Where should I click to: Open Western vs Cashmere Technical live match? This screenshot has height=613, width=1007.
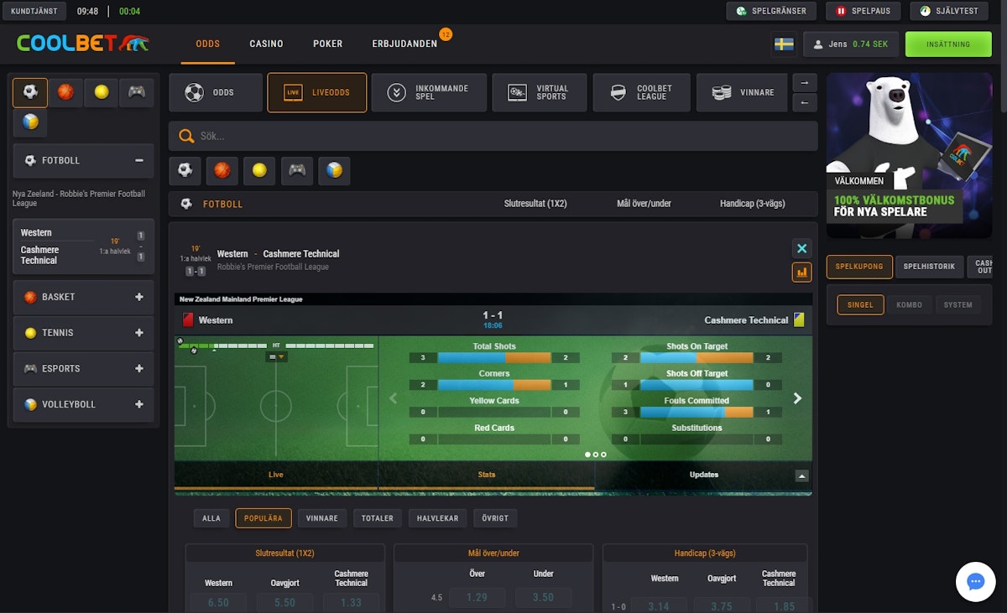click(x=83, y=247)
